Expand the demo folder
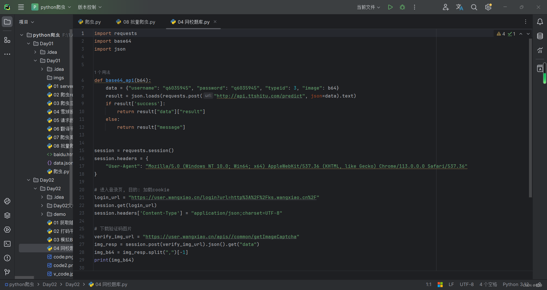 point(42,214)
